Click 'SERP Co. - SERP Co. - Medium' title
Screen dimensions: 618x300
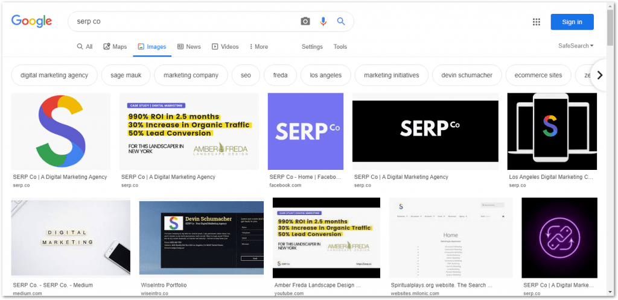53,285
